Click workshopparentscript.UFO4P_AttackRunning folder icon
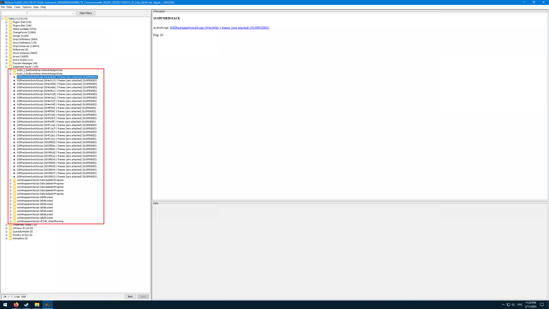Viewport: 549px width, 309px height. [14, 221]
